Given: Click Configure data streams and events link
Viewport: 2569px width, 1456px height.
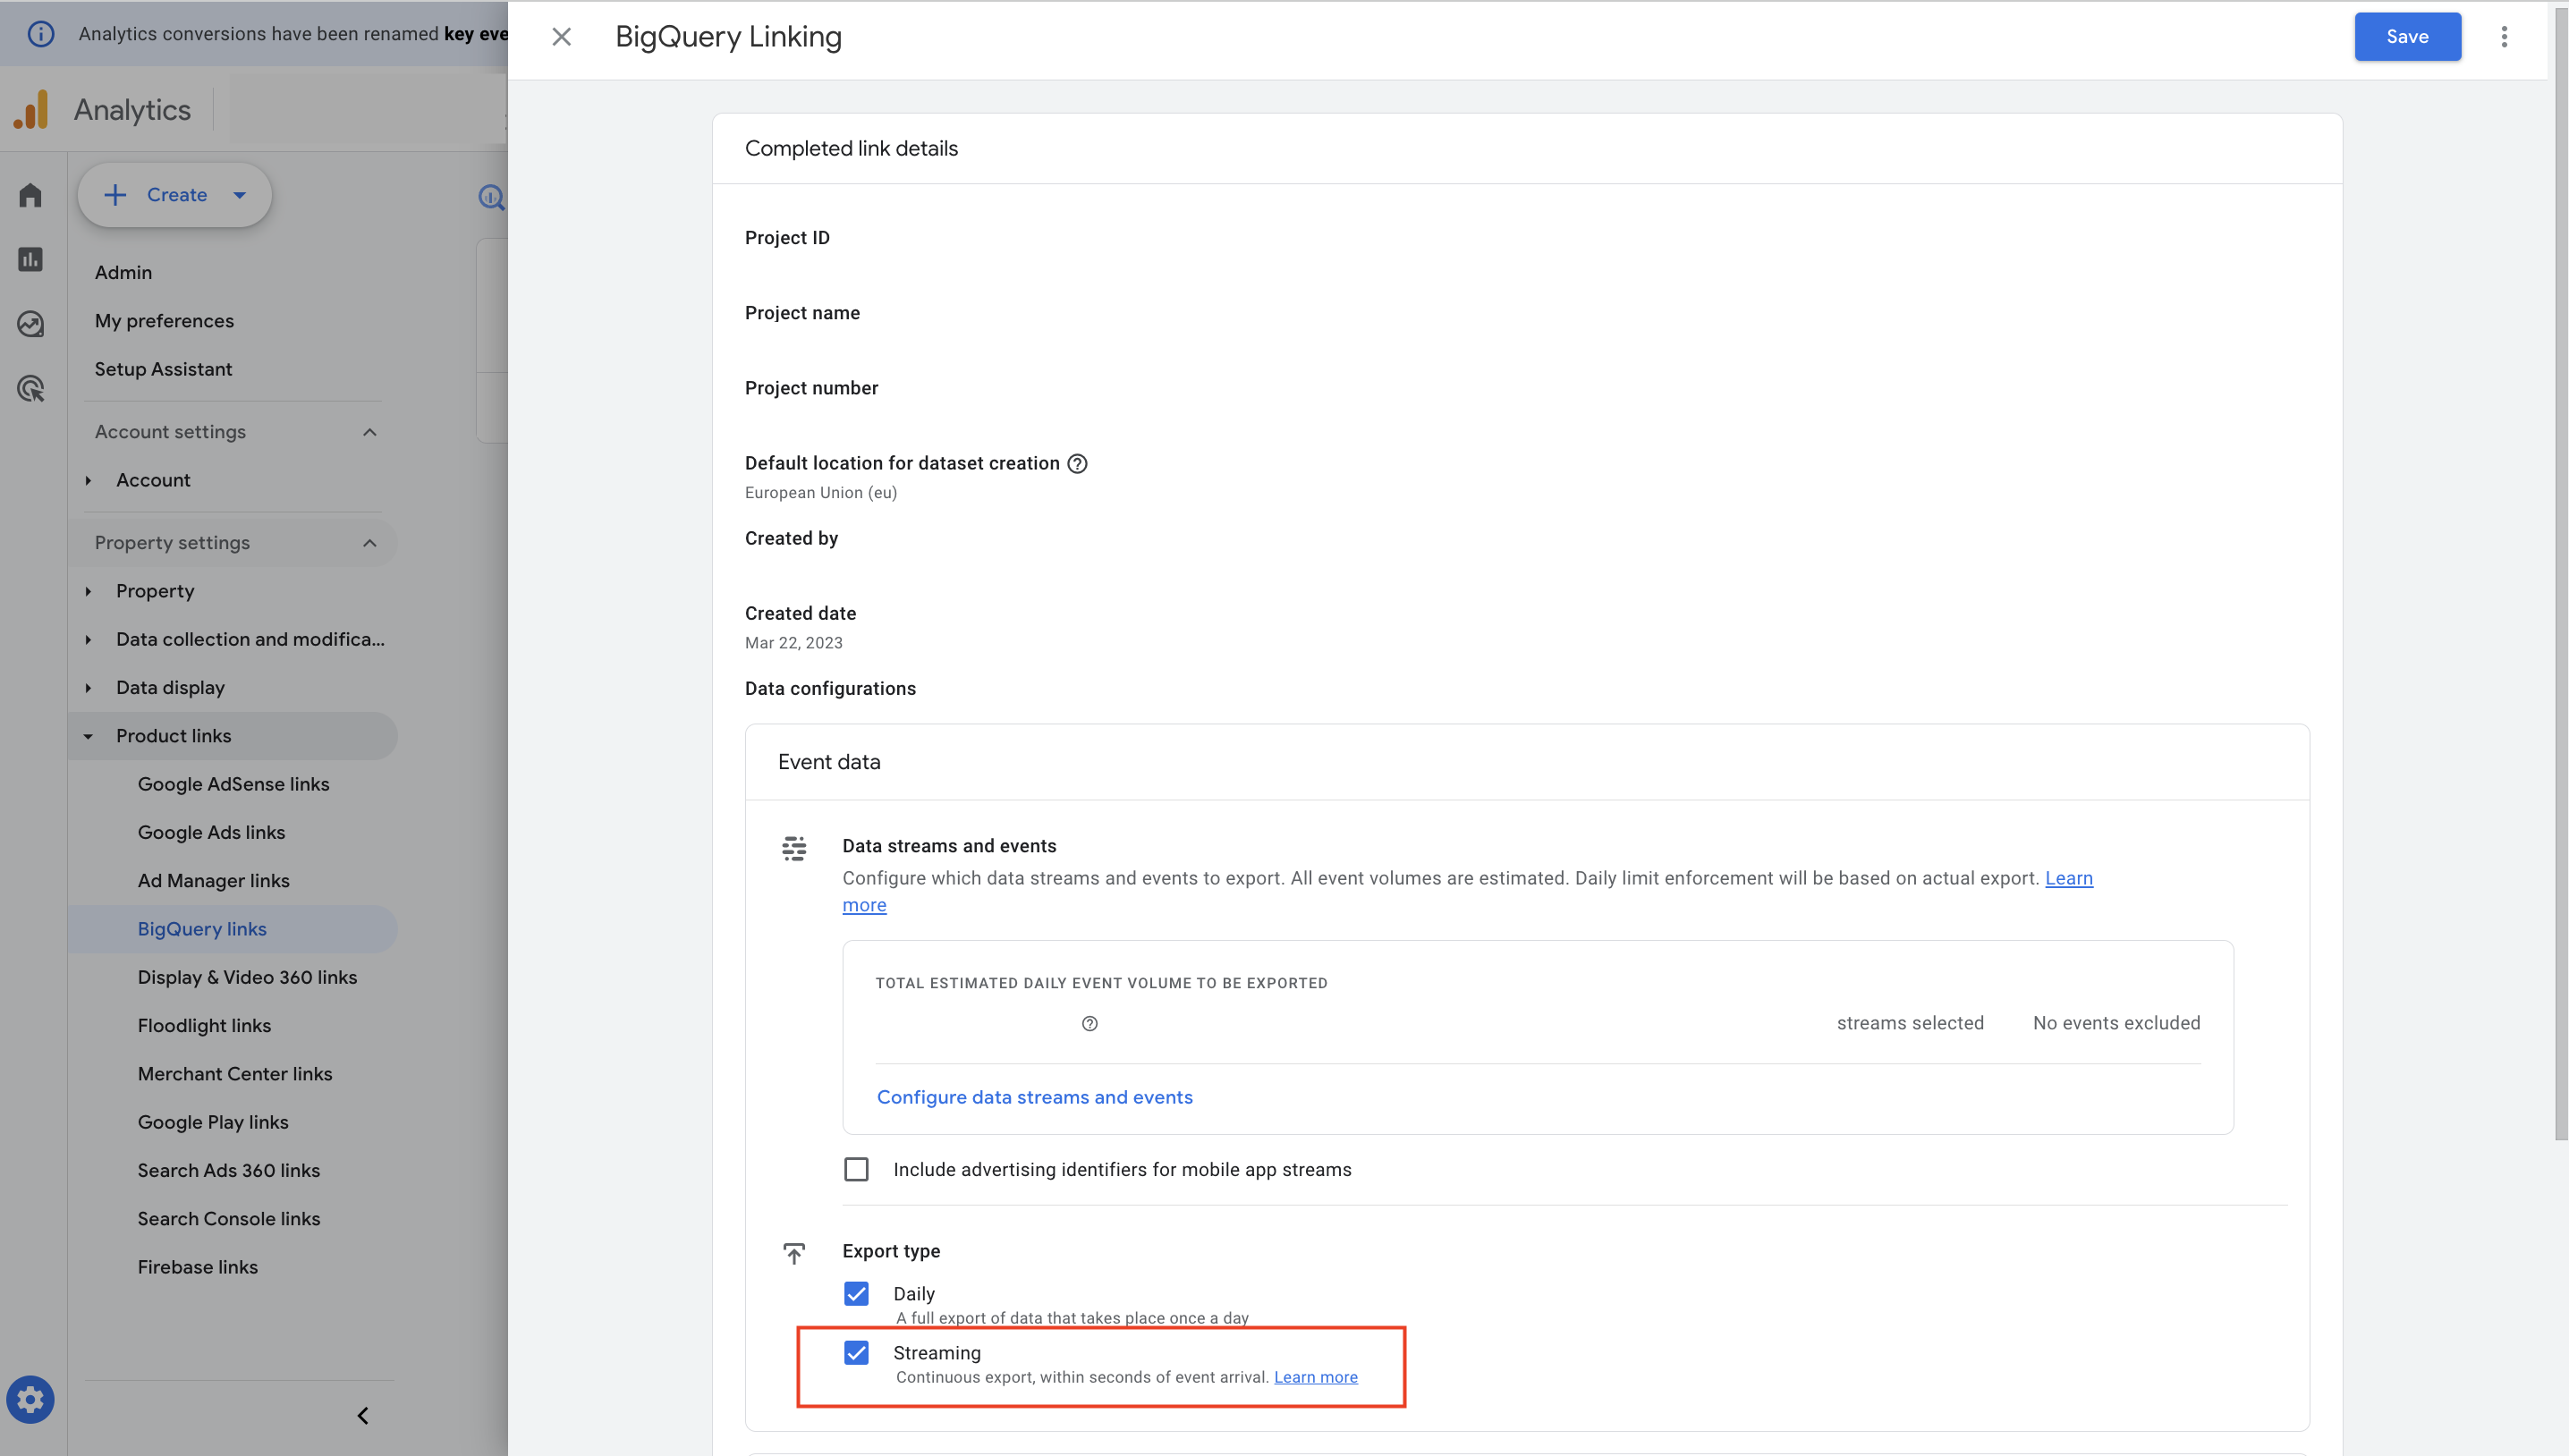Looking at the screenshot, I should pos(1034,1097).
